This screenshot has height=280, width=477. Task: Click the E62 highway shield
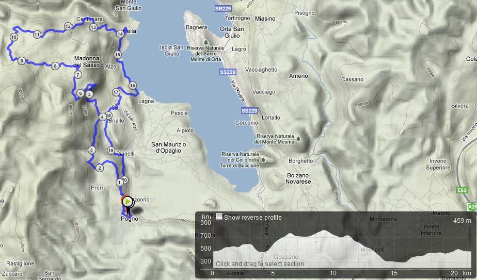click(x=462, y=190)
